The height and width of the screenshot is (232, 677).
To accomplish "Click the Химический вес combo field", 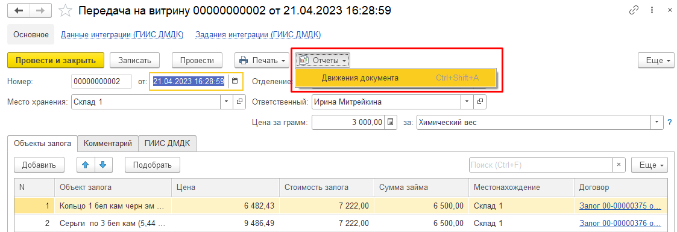I will pyautogui.click(x=534, y=122).
